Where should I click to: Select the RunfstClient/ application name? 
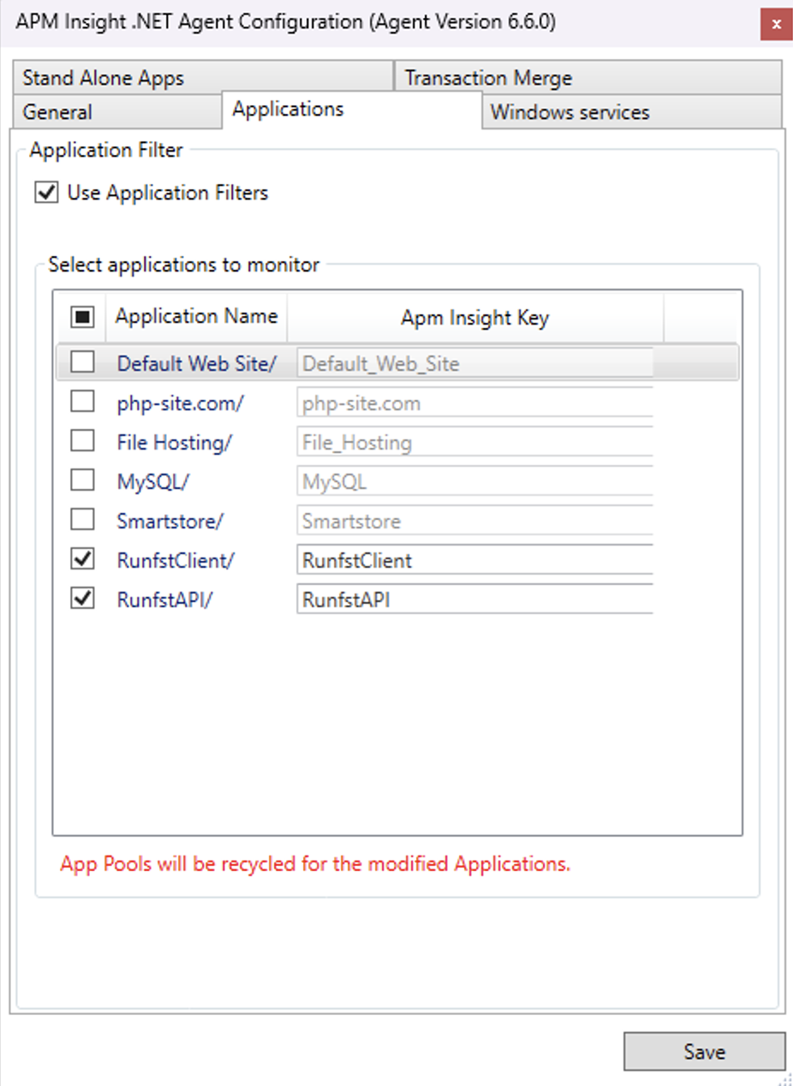coord(176,560)
